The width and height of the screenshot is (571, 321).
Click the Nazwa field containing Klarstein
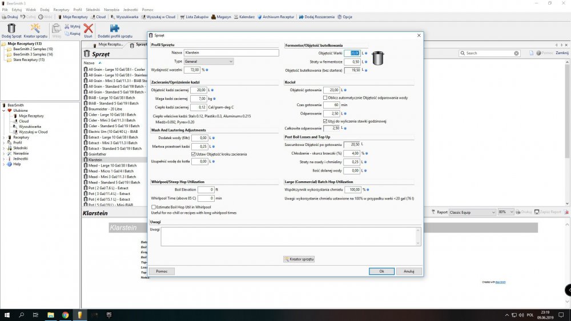tap(231, 52)
